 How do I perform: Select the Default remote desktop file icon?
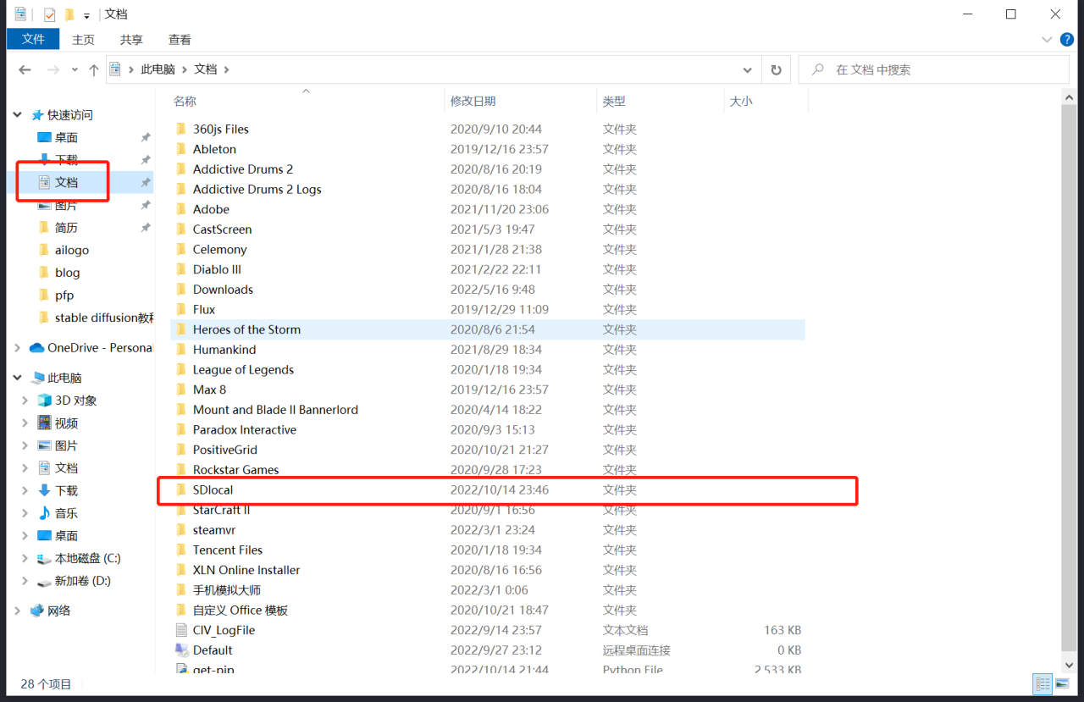coord(180,650)
